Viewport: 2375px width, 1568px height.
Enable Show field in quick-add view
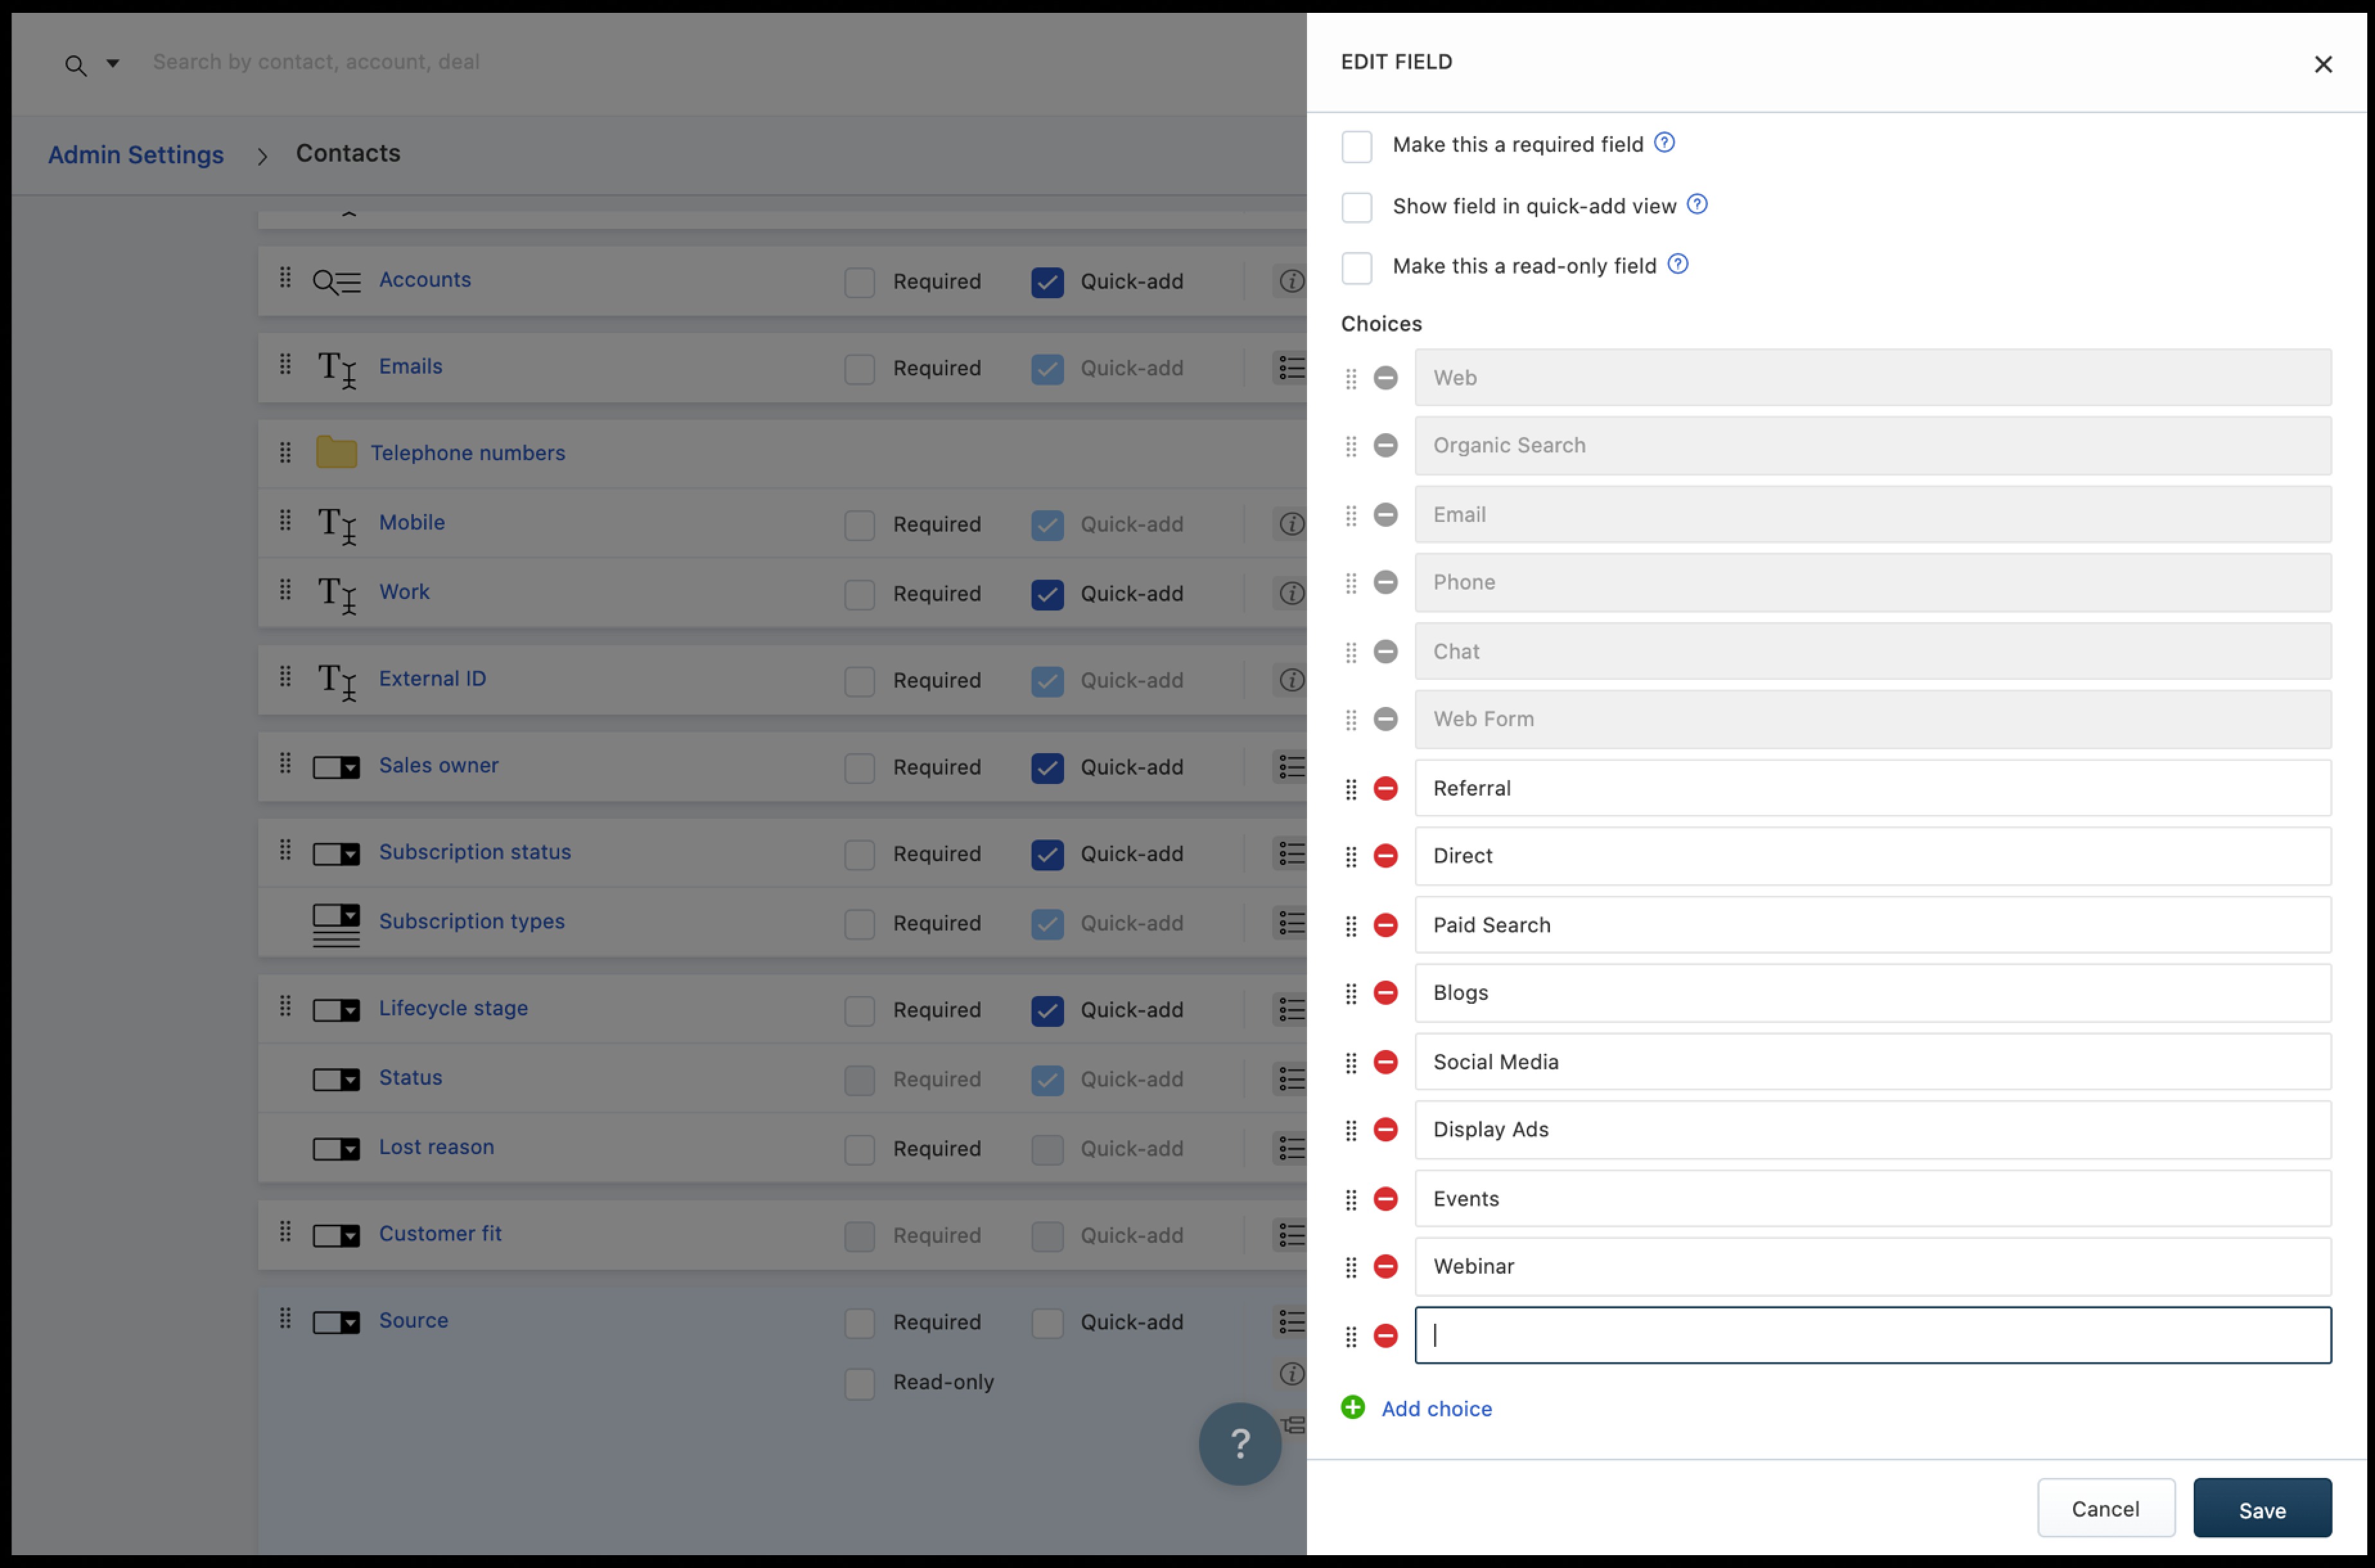1356,207
